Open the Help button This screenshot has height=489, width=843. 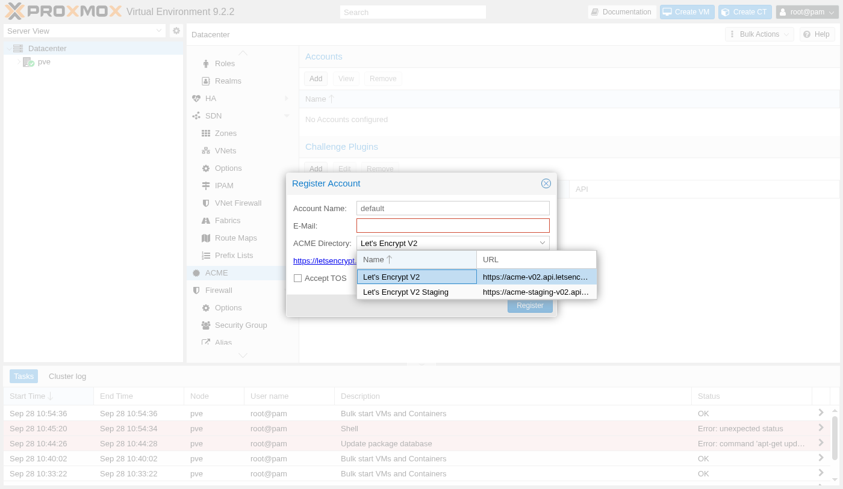click(817, 34)
